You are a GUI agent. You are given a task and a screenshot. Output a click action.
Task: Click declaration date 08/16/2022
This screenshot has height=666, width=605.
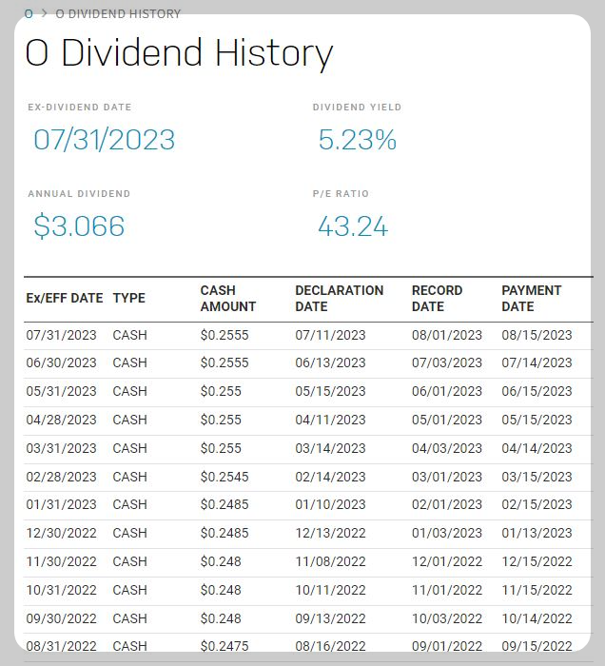tap(331, 646)
